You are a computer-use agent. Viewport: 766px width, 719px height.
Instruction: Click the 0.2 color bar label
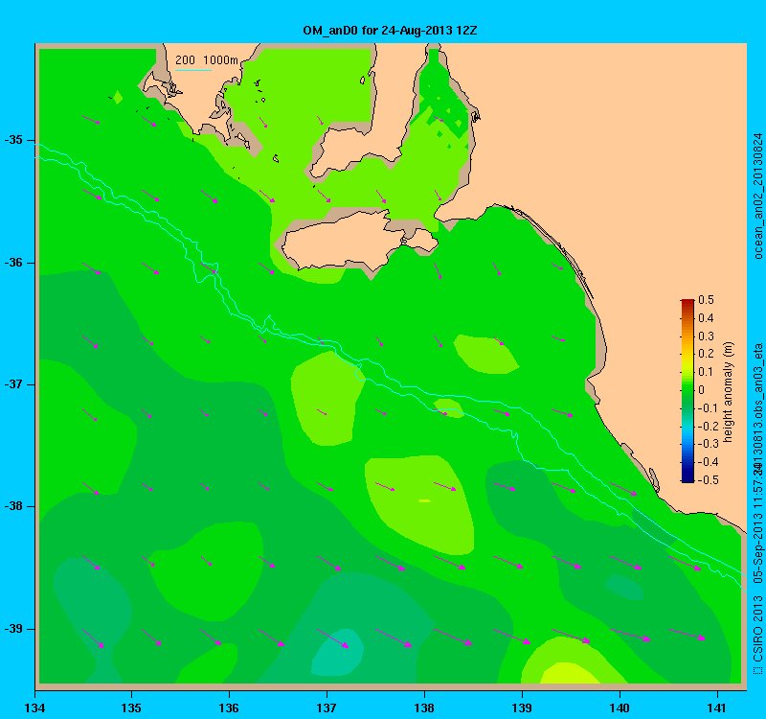coord(706,354)
